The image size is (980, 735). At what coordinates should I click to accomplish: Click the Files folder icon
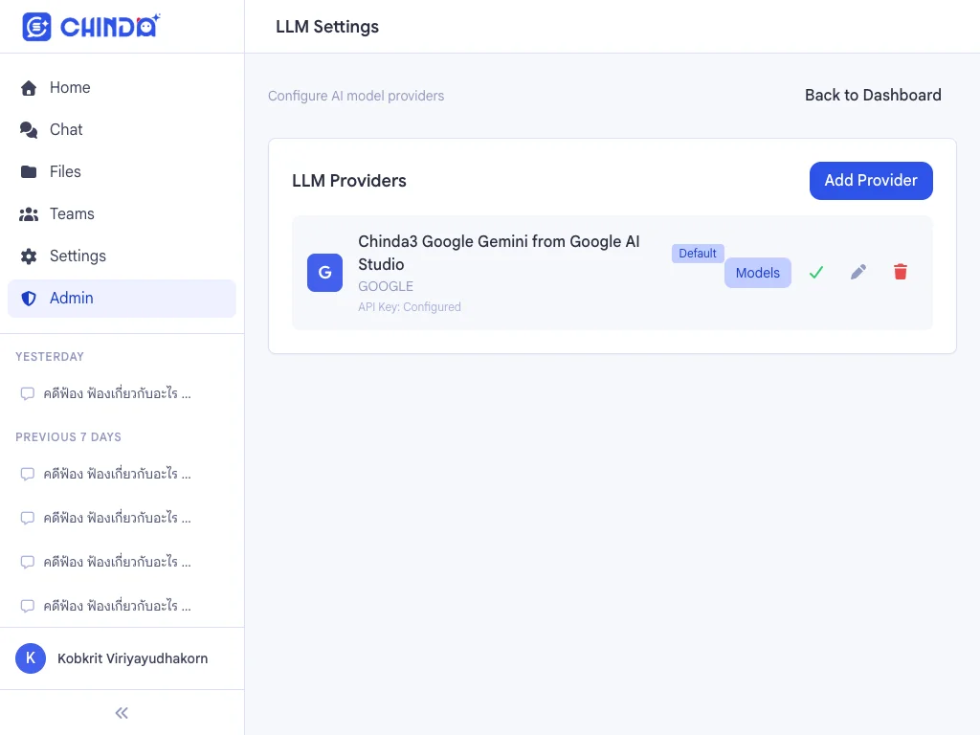click(x=29, y=172)
